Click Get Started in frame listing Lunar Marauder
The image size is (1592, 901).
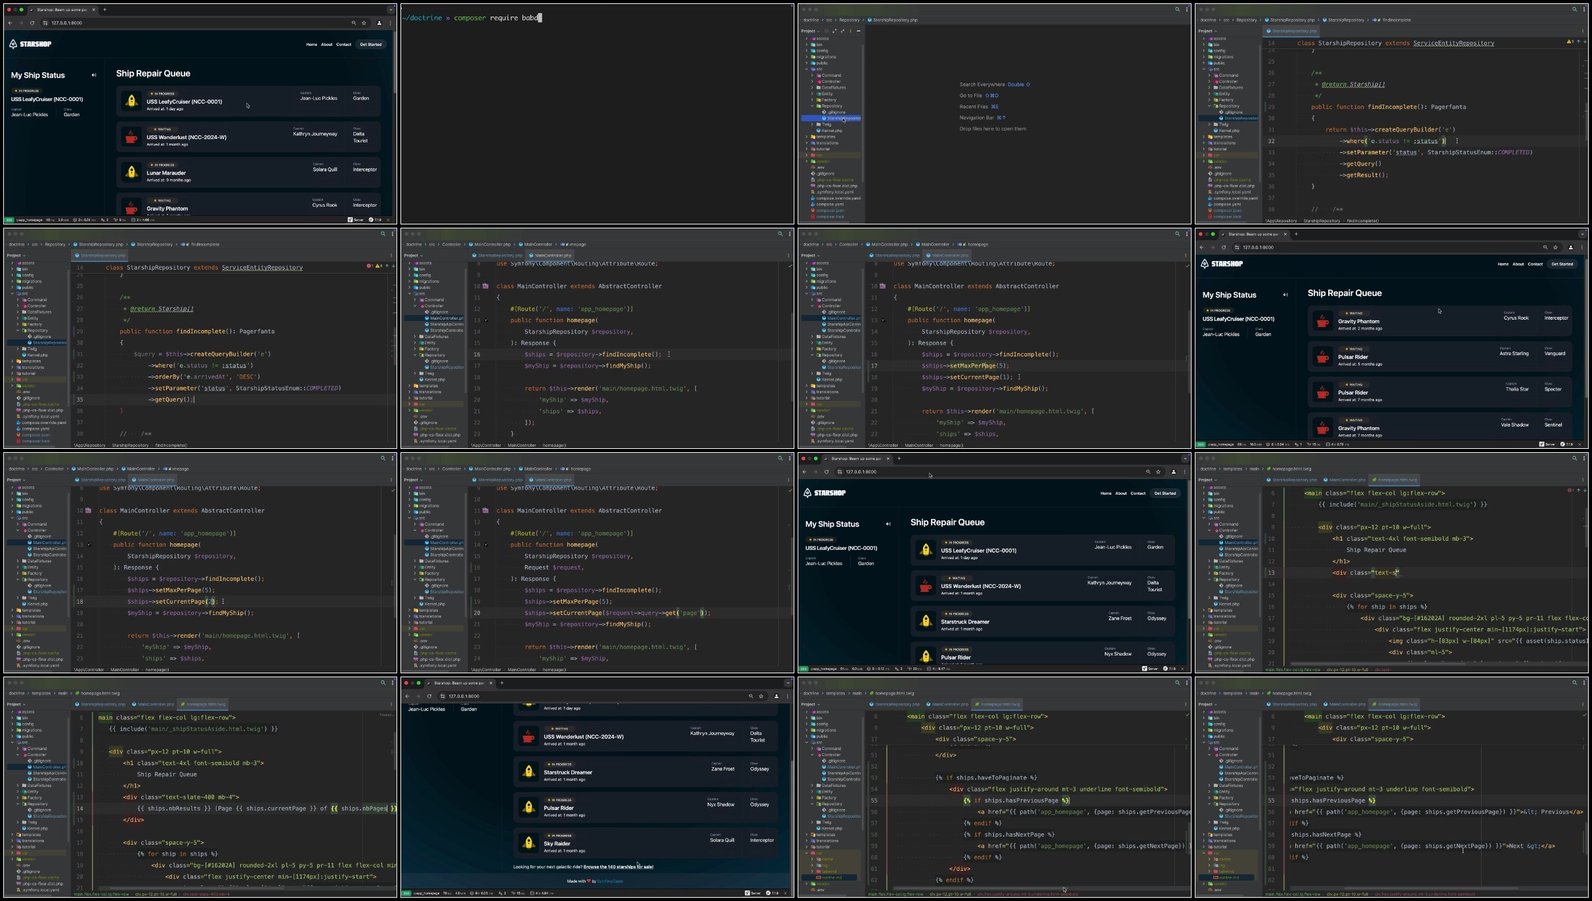point(371,45)
